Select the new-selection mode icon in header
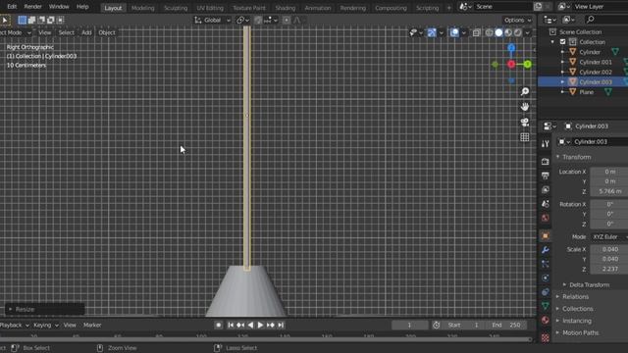This screenshot has height=353, width=628. [x=23, y=20]
